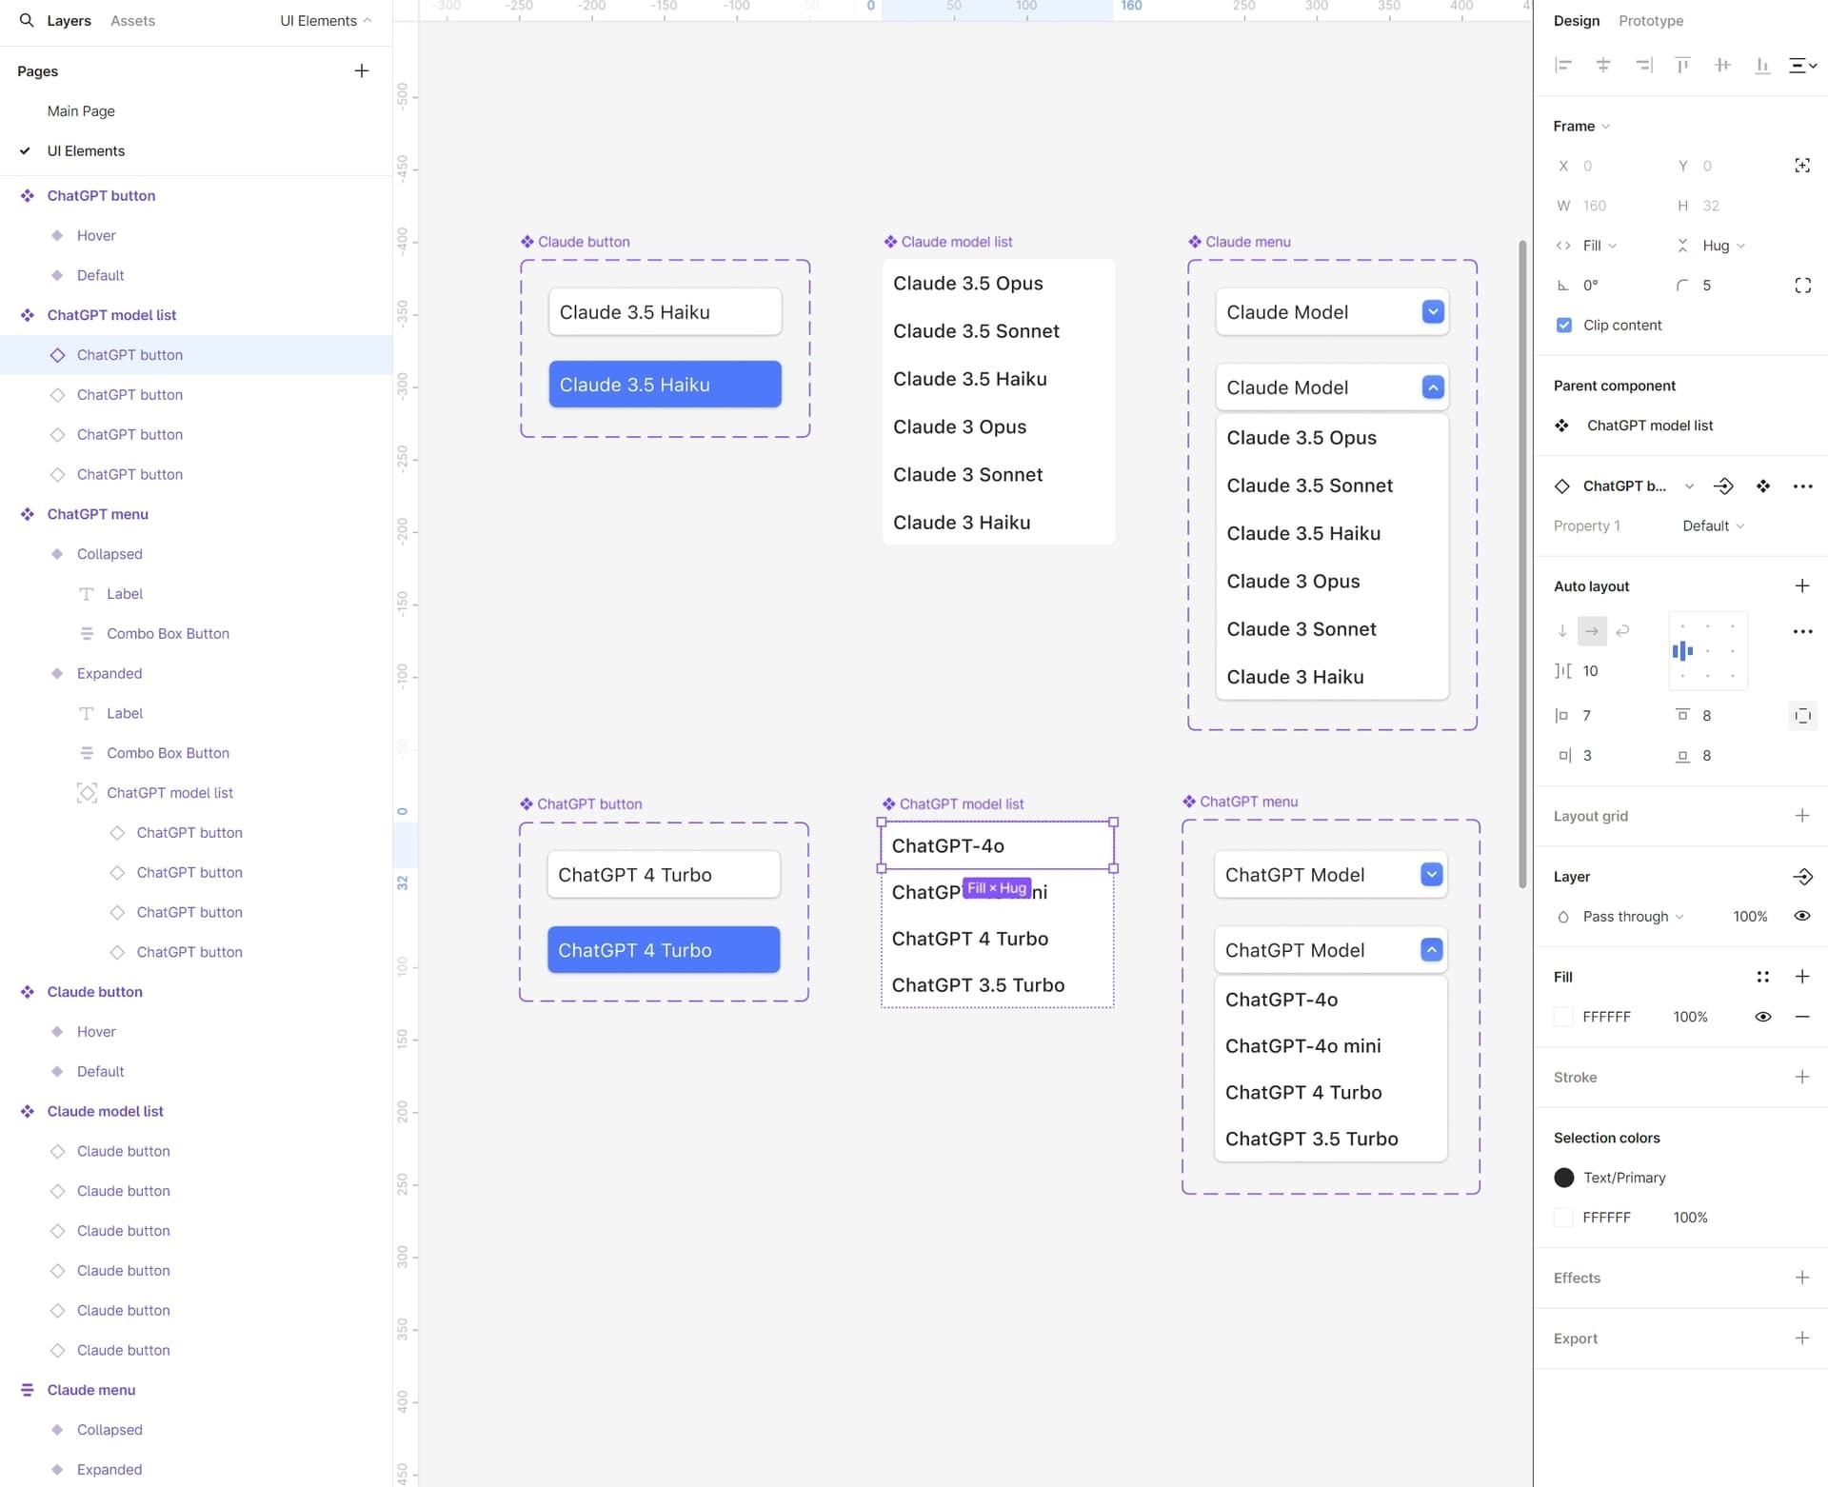Click the canvas vertical scrollbar
The width and height of the screenshot is (1828, 1487).
point(1522,564)
